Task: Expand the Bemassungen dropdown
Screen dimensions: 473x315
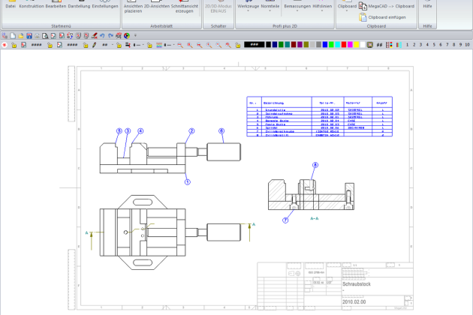Action: tap(298, 7)
